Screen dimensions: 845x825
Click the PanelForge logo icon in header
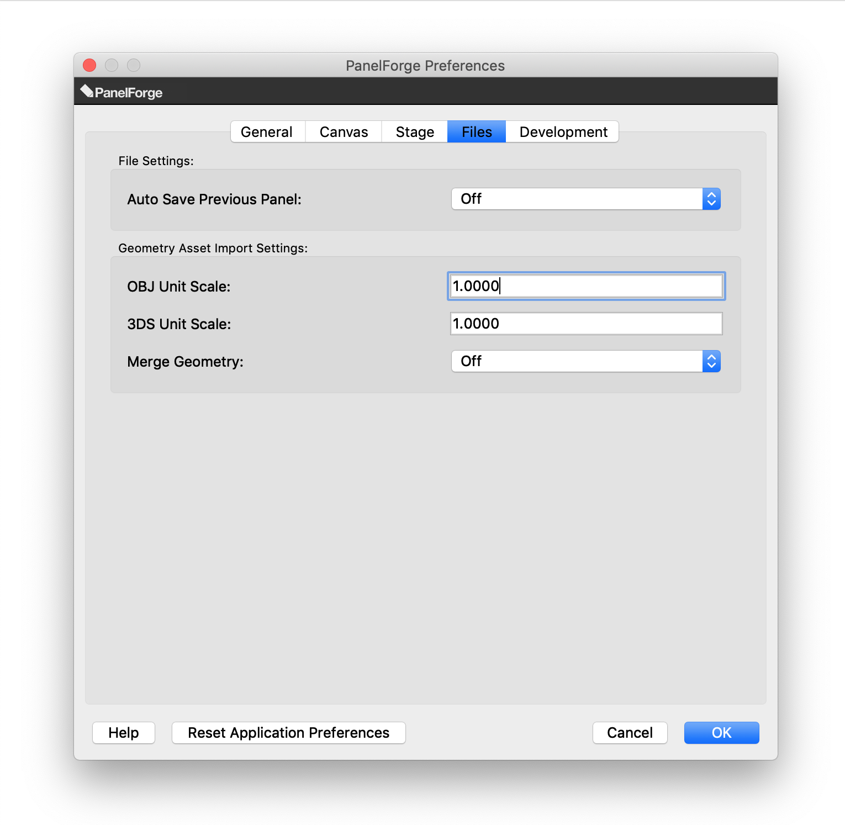coord(87,91)
